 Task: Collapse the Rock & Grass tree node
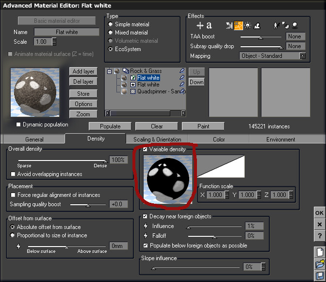[x=109, y=71]
